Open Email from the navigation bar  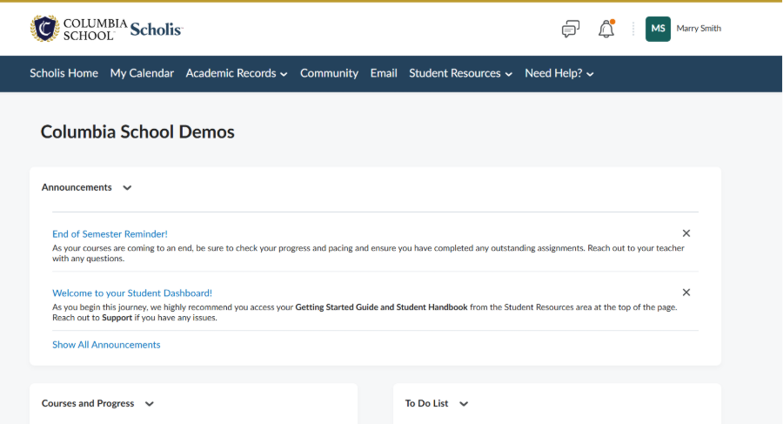point(384,73)
